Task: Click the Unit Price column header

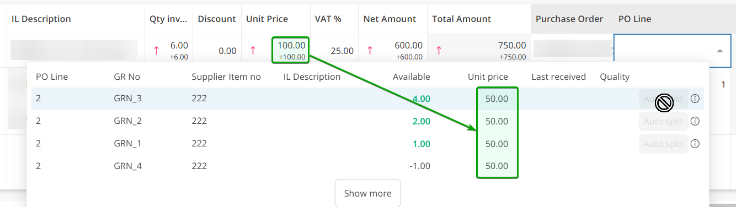Action: pos(267,19)
